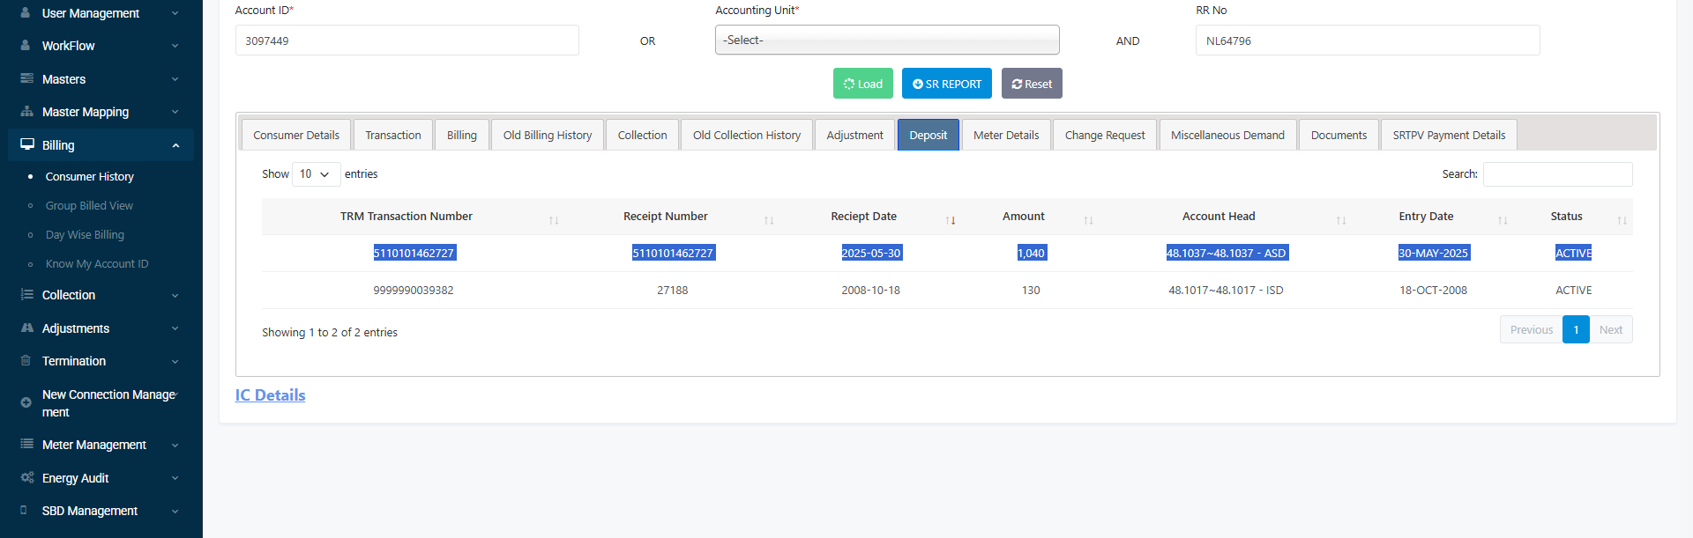
Task: Click receipt number 27188 cell
Action: [x=673, y=291]
